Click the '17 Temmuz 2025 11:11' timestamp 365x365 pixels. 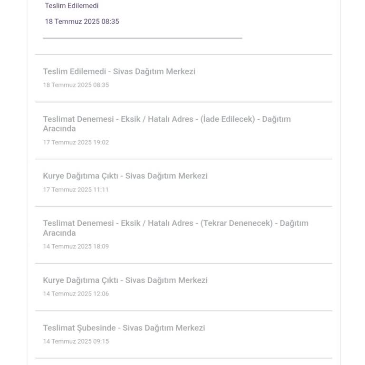(76, 190)
